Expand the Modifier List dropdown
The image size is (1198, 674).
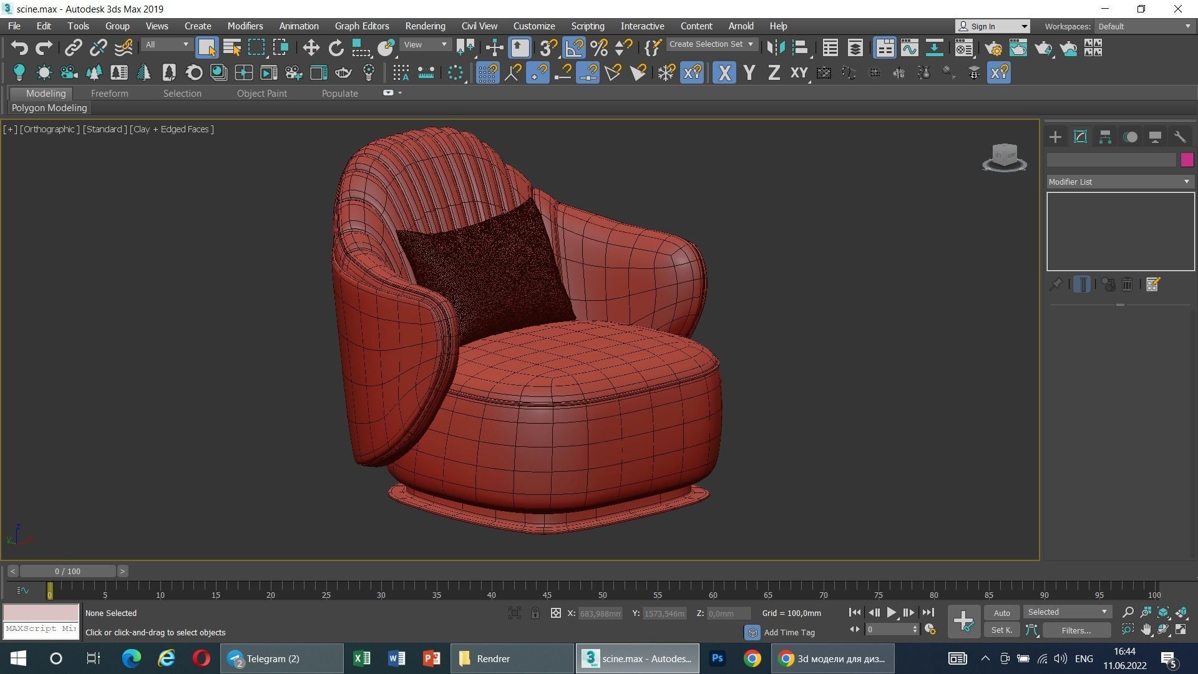(1120, 182)
